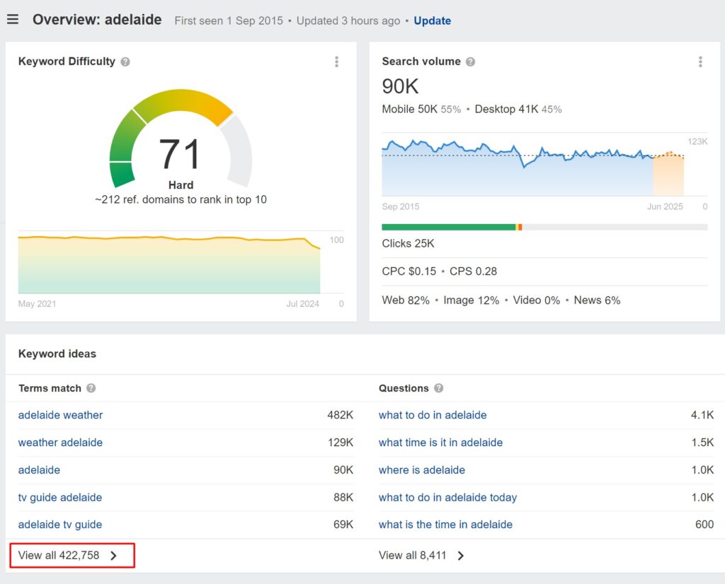Click the Questions help icon
This screenshot has width=725, height=584.
439,388
